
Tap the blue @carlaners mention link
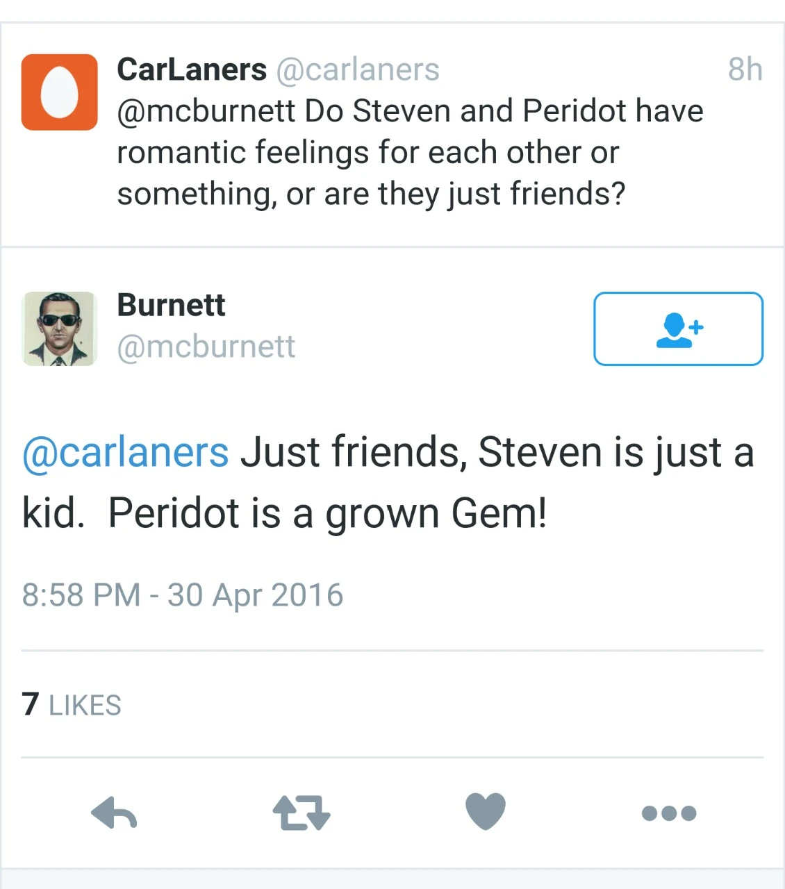pyautogui.click(x=125, y=453)
